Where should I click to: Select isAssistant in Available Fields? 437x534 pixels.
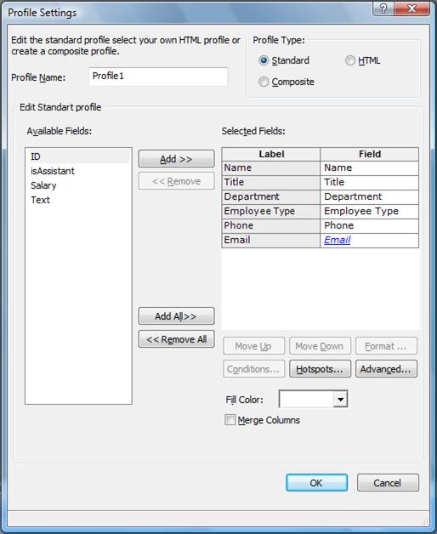point(79,171)
